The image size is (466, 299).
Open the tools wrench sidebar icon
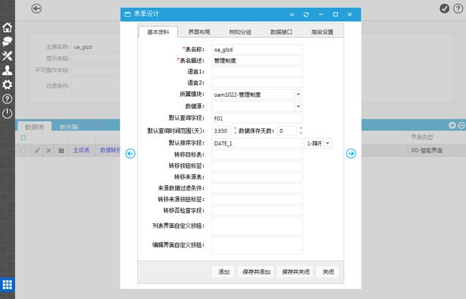(7, 56)
